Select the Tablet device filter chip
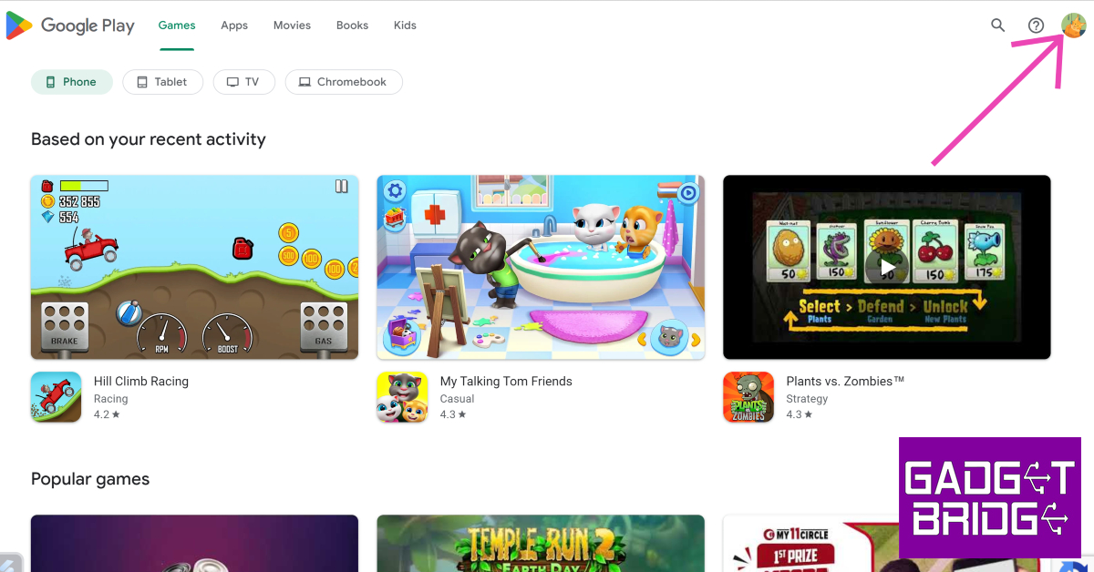1094x572 pixels. (x=162, y=82)
